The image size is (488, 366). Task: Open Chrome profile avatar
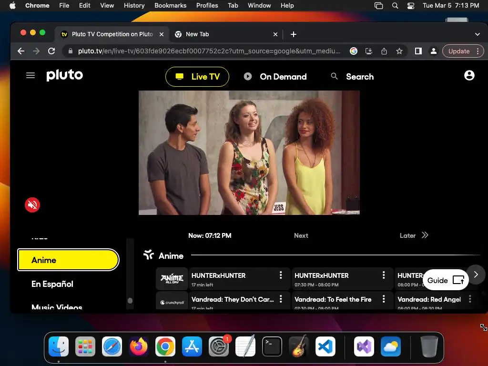(433, 51)
